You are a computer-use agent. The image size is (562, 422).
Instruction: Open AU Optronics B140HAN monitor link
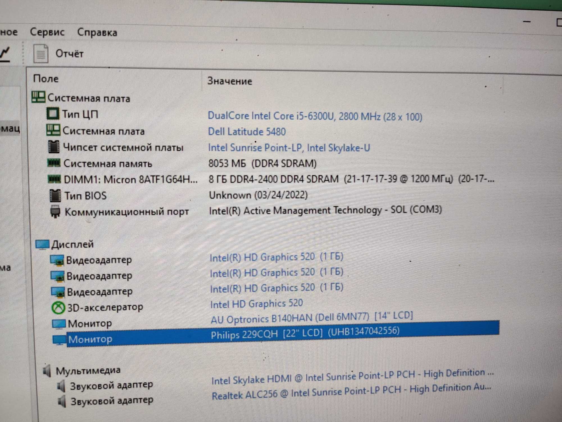pyautogui.click(x=312, y=318)
